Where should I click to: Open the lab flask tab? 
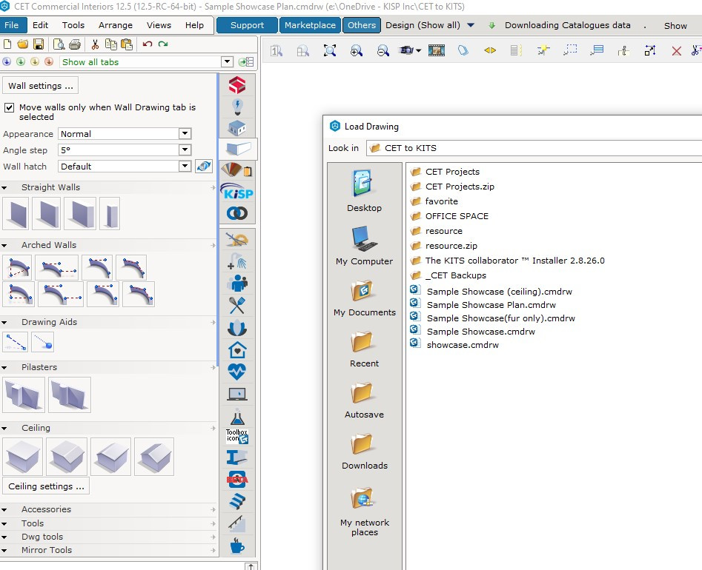coord(237,417)
